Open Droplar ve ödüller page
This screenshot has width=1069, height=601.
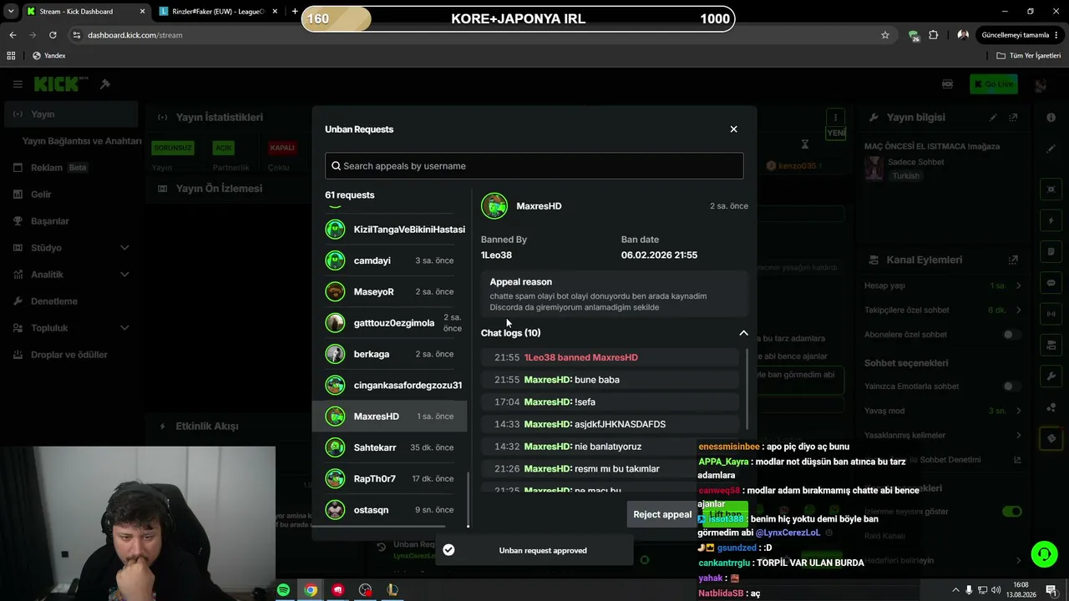coord(71,355)
